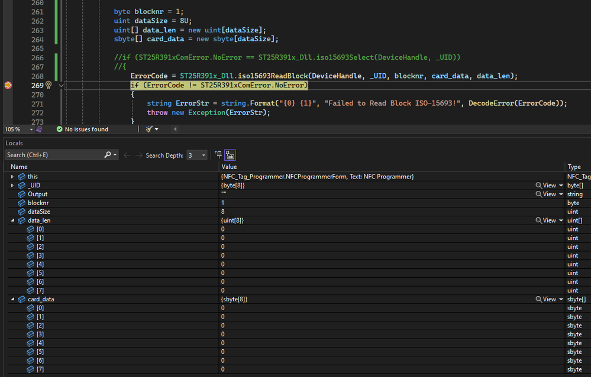This screenshot has height=377, width=591.
Task: Open the lightbulb quick actions on line 269
Action: point(49,85)
